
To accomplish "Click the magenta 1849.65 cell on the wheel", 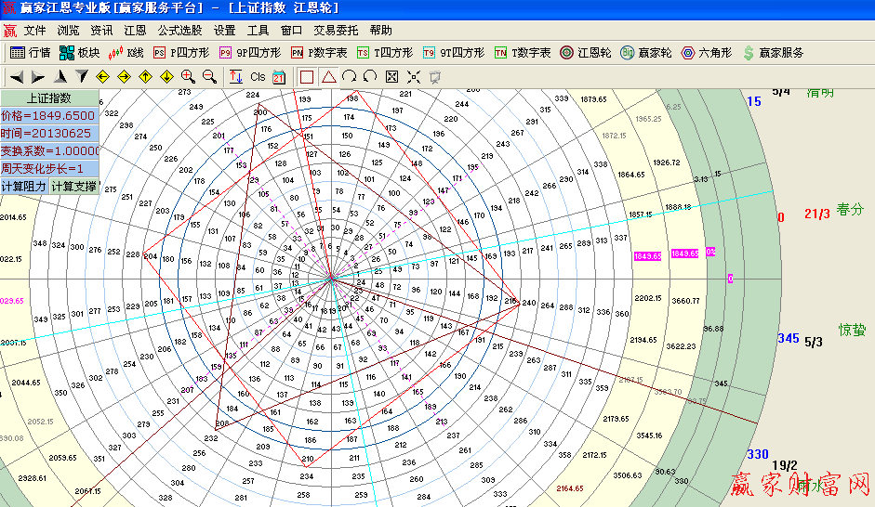I will point(647,255).
